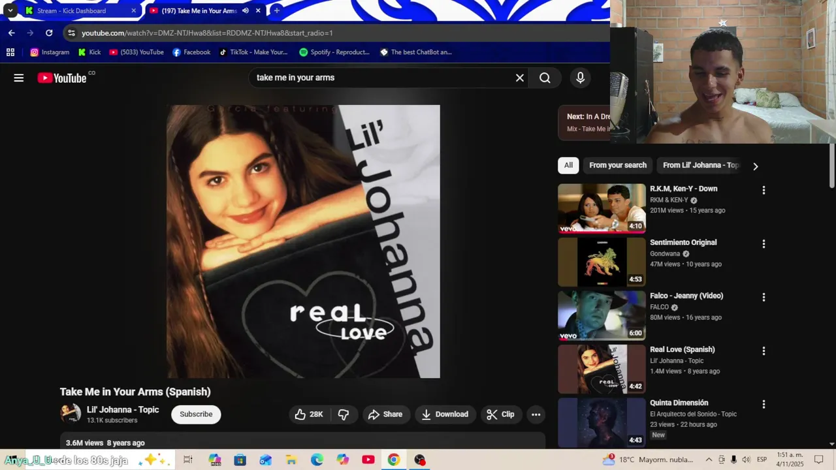Open a new browser tab
This screenshot has height=470, width=836.
click(x=277, y=10)
